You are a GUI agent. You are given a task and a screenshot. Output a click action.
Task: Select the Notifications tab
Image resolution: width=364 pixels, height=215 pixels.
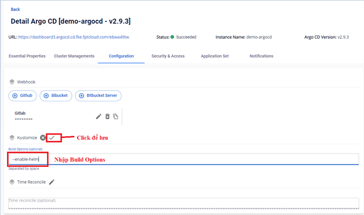pyautogui.click(x=261, y=56)
